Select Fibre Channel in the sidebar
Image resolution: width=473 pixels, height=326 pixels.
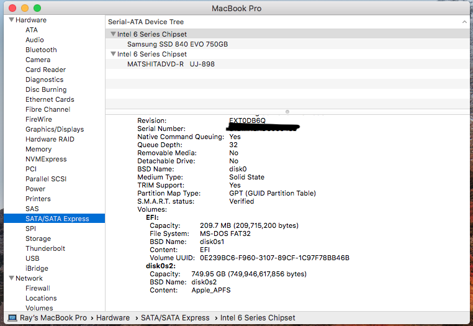pos(48,109)
